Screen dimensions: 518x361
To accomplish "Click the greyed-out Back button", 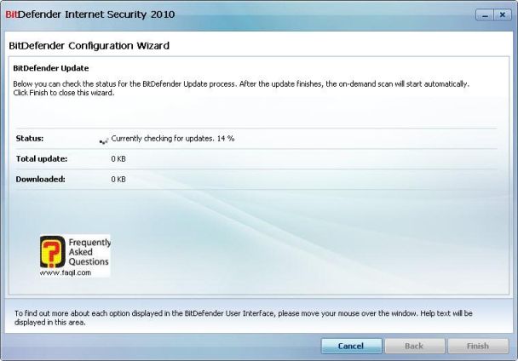I will tap(414, 346).
